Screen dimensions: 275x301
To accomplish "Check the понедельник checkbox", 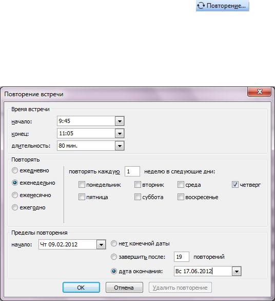I will 82,185.
